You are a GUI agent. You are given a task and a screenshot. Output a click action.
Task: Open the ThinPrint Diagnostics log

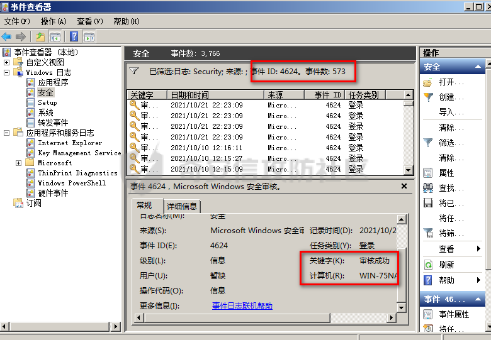click(x=77, y=173)
